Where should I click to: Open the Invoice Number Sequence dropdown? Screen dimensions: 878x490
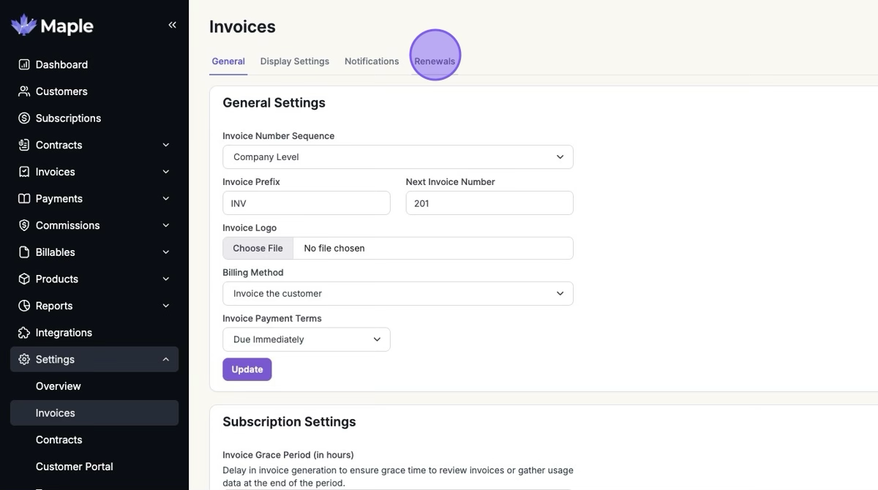click(x=397, y=157)
